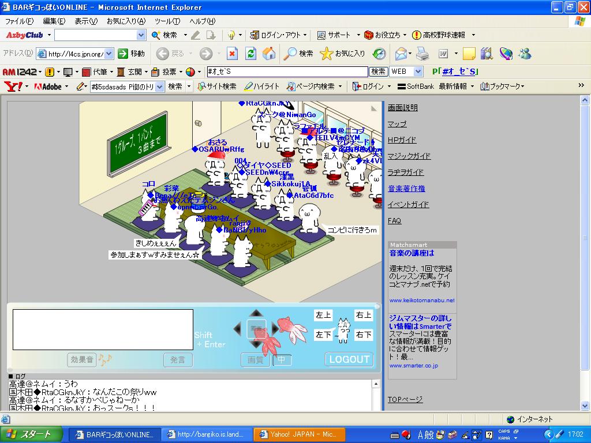Open the History clock icon

[x=379, y=54]
